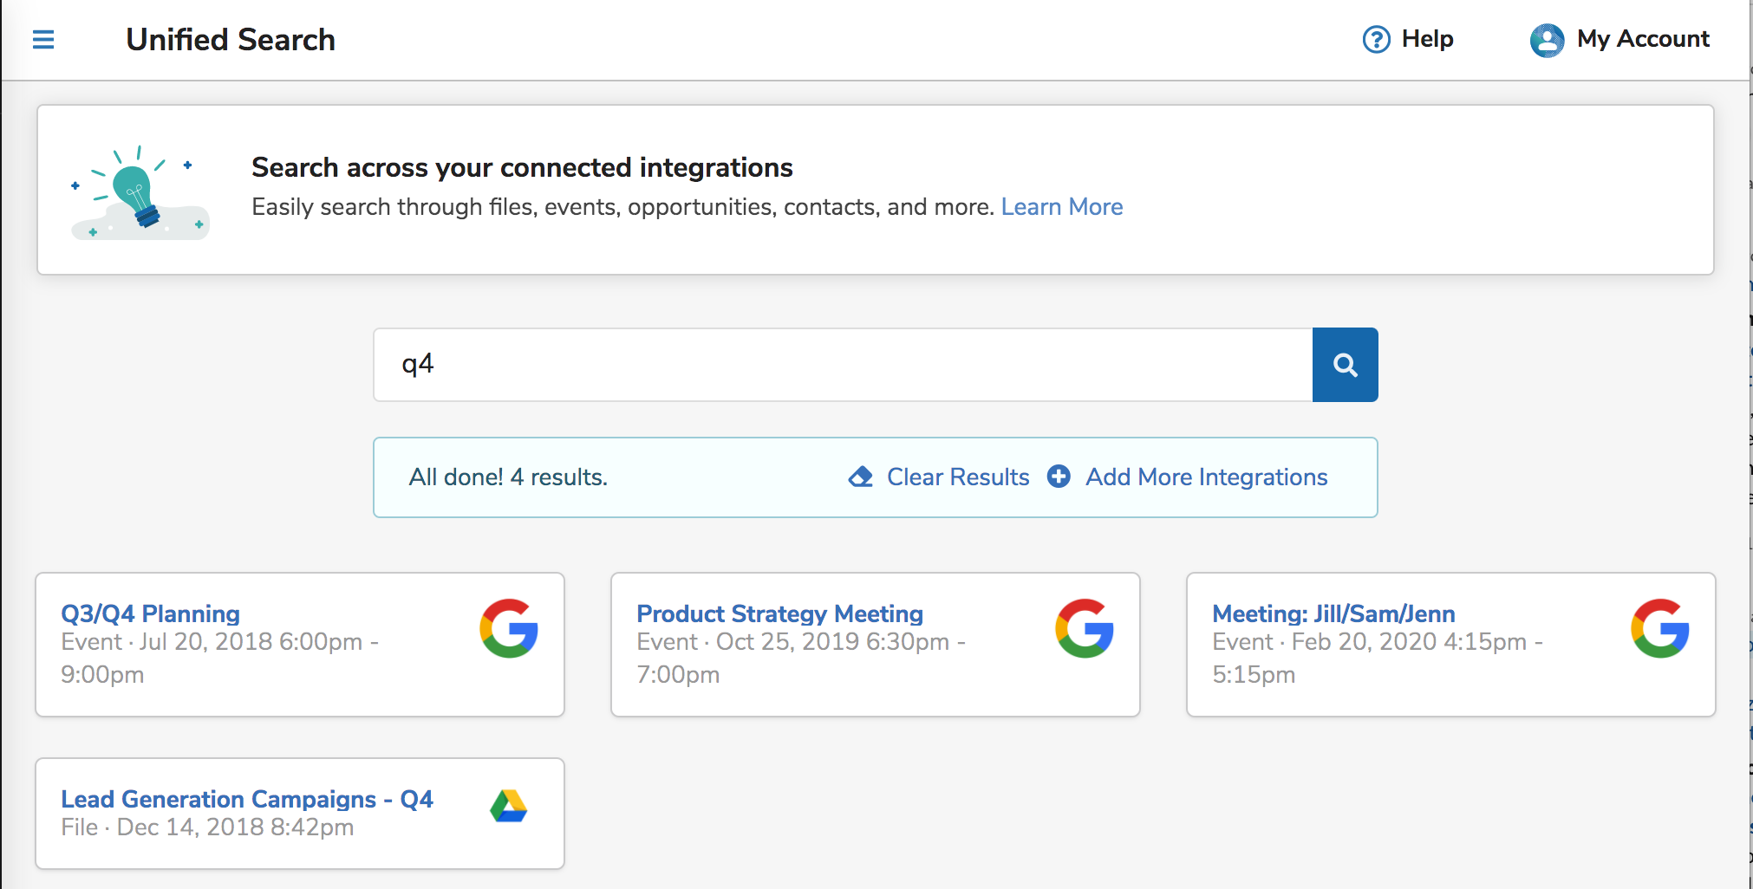This screenshot has width=1753, height=889.
Task: Choose Add More Integrations
Action: 1206,477
